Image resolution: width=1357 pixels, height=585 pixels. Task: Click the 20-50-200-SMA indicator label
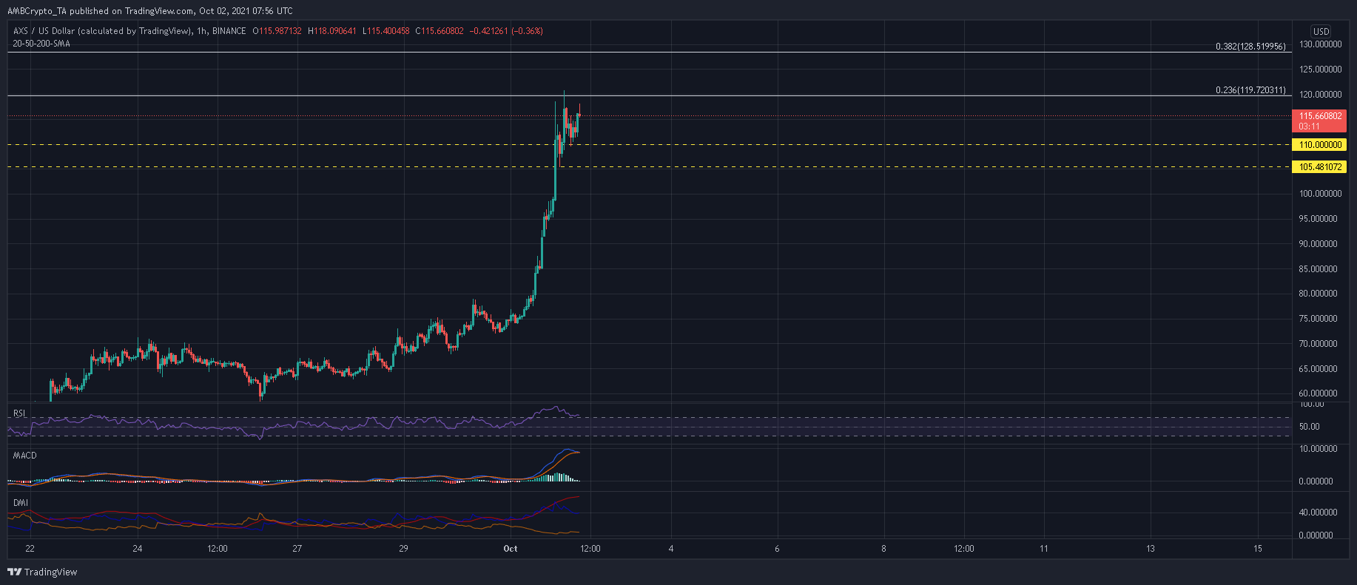pyautogui.click(x=41, y=44)
